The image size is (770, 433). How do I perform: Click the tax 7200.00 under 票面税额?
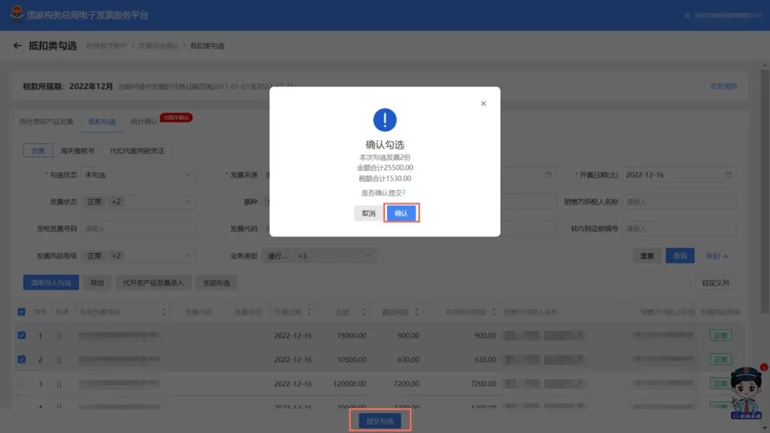tap(406, 384)
